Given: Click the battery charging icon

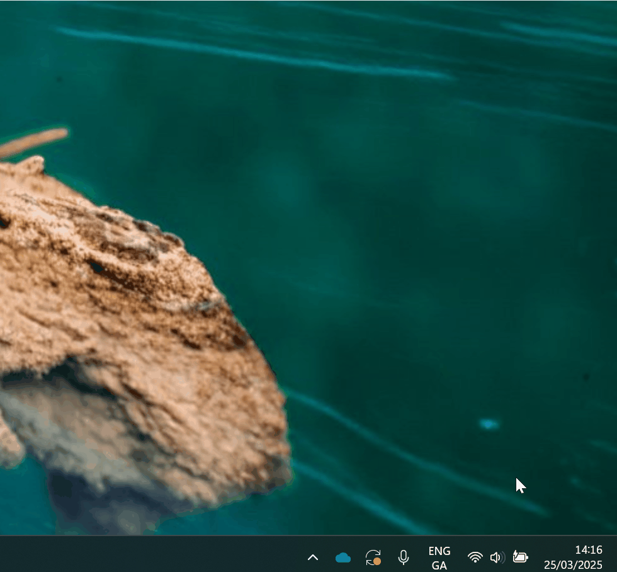Looking at the screenshot, I should (x=521, y=558).
